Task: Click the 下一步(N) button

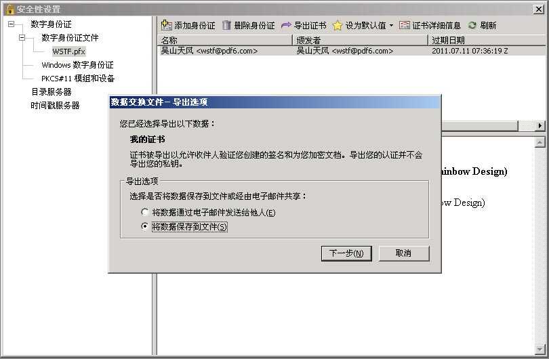Action: point(346,253)
